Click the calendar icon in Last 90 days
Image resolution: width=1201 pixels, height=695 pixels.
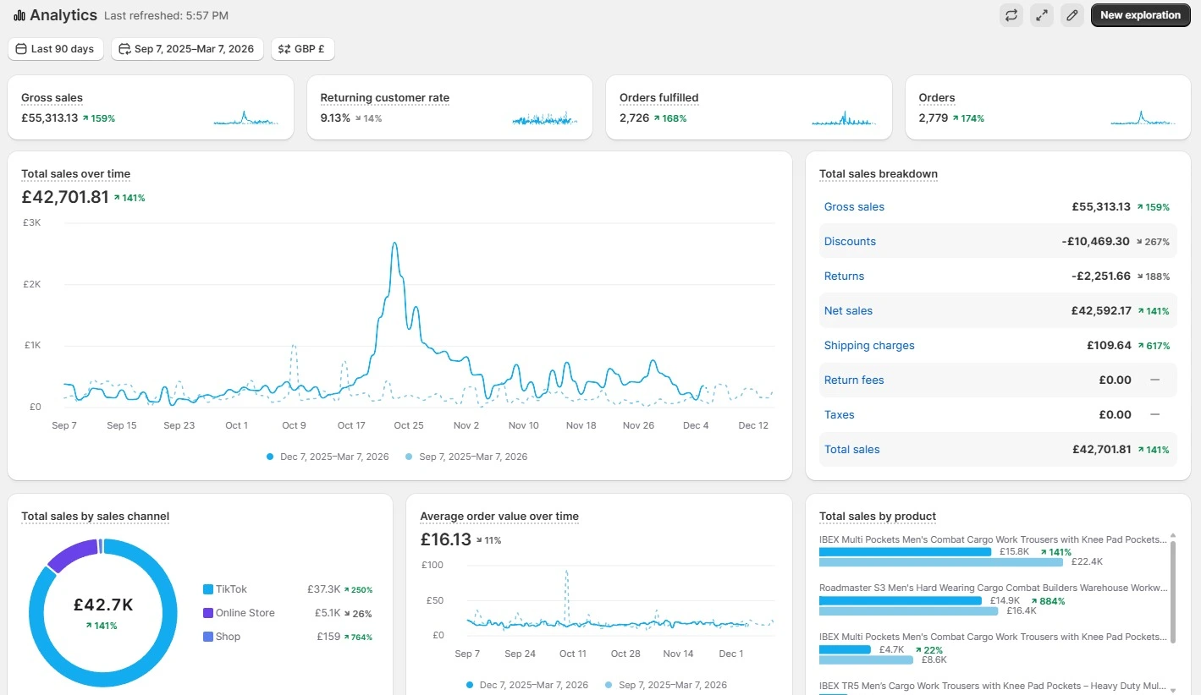pyautogui.click(x=21, y=49)
